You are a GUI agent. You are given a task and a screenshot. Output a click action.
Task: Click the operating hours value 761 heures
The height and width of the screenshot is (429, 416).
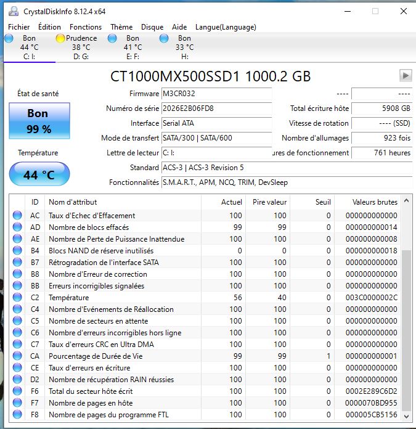click(381, 153)
